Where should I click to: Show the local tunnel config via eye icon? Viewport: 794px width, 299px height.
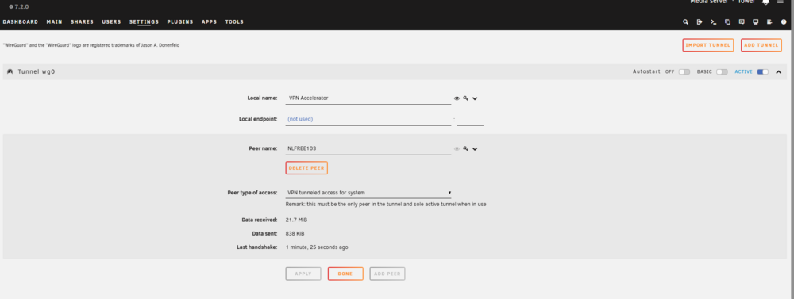[x=457, y=98]
